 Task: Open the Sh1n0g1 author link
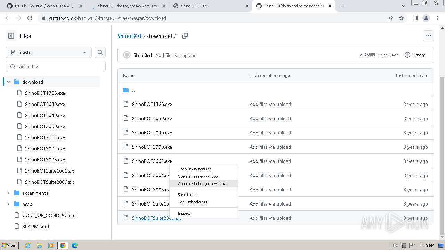[x=143, y=55]
